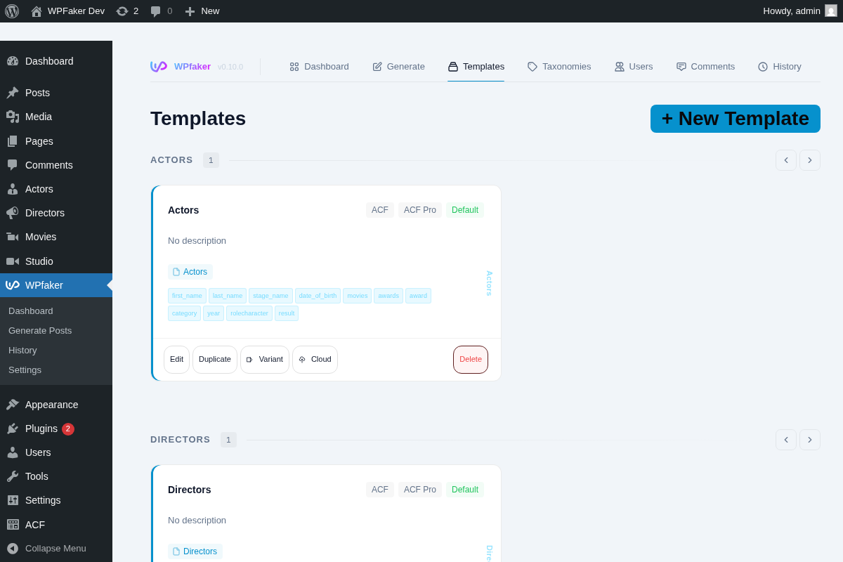Click the Generate pencil icon in WPfaker nav
Viewport: 843px width, 562px height.
(378, 66)
